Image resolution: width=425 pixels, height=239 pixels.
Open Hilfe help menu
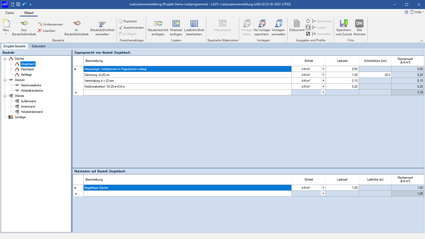[416, 12]
